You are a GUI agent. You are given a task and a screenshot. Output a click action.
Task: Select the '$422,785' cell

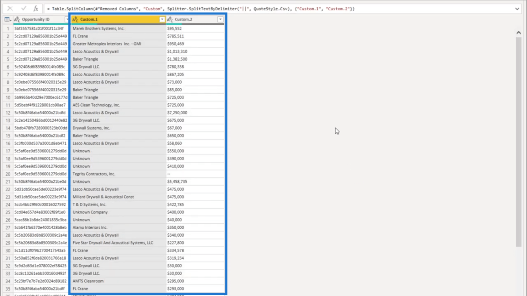[x=195, y=205]
